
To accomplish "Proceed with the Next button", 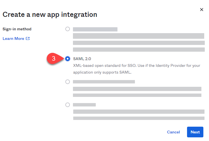I will (x=195, y=132).
